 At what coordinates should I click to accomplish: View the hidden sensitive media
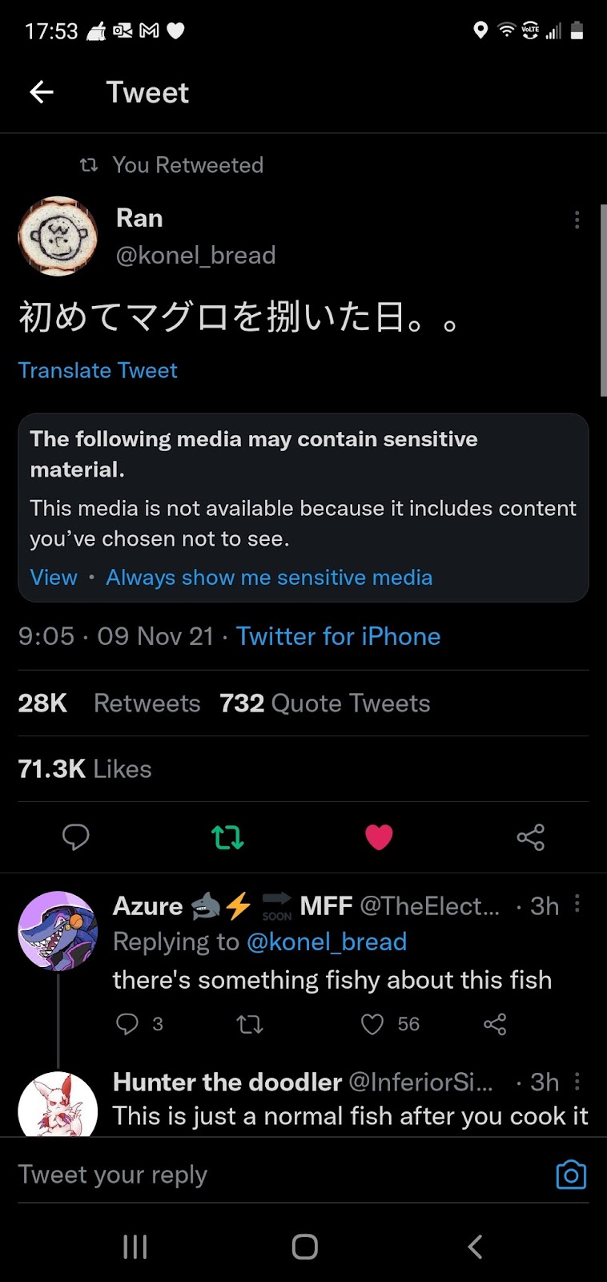pyautogui.click(x=54, y=578)
